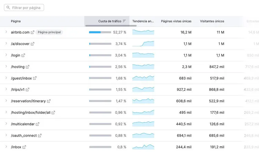This screenshot has height=152, width=259.
Task: Open /oauth_connect external link icon
Action: pos(40,135)
